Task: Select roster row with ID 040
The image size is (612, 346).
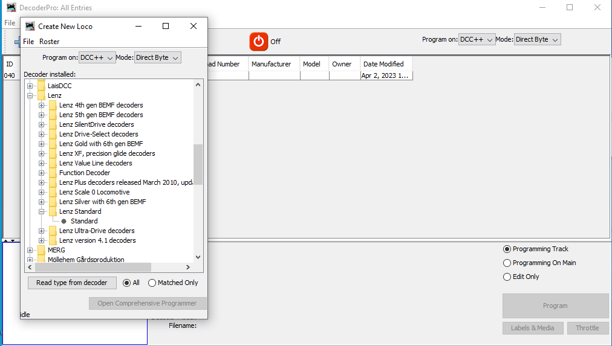Action: [10, 75]
